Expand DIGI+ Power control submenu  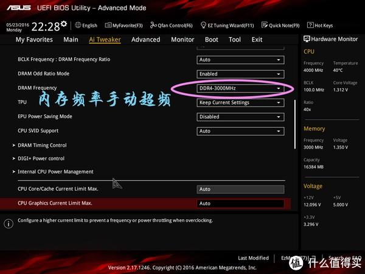[41, 158]
